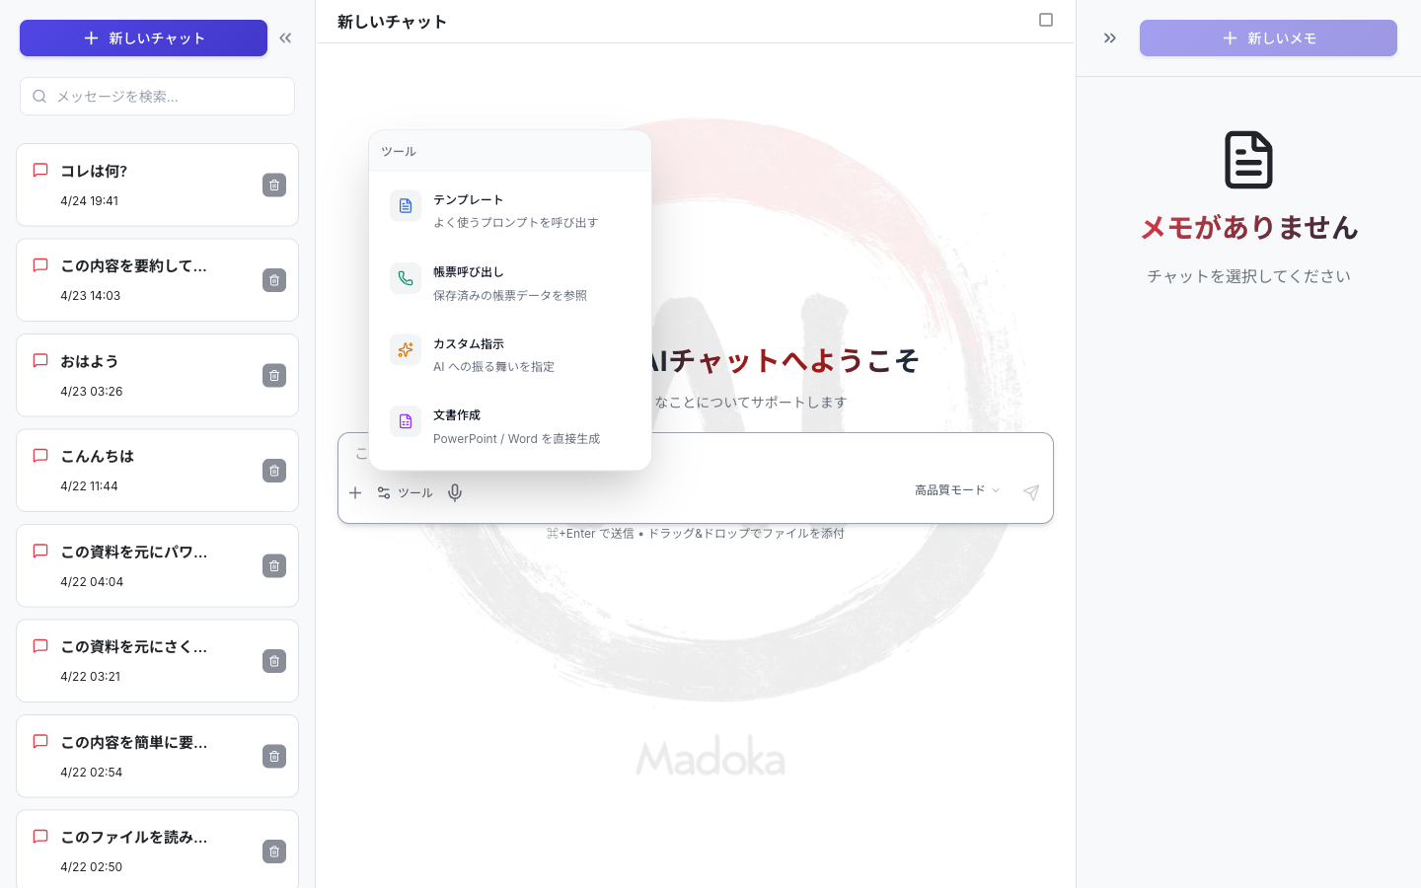Open the この資料を元にさく chat
Screen dimensions: 1421x888
157,661
